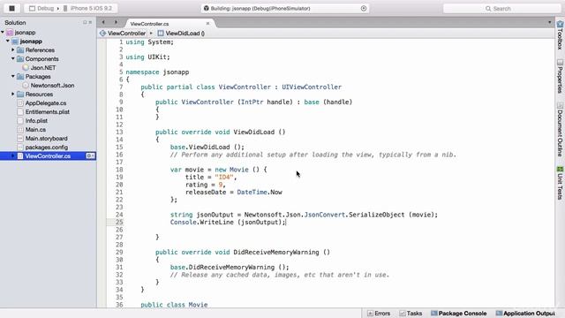Click "namespace jsonapp" on line 5
The height and width of the screenshot is (318, 565).
pos(157,72)
